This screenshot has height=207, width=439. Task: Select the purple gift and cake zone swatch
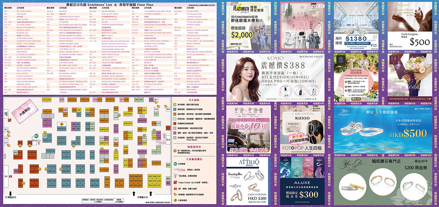pos(174,133)
